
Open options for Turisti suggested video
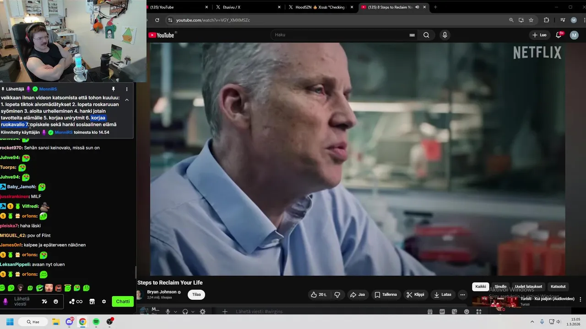[581, 299]
